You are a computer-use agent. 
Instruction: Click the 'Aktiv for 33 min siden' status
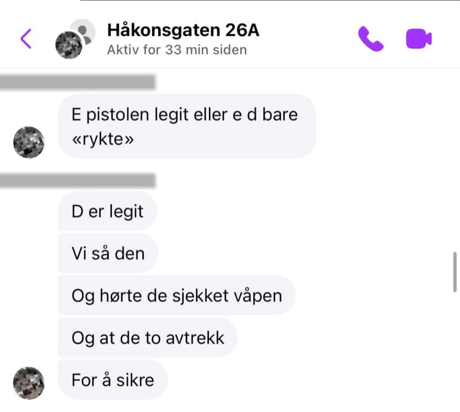point(177,50)
